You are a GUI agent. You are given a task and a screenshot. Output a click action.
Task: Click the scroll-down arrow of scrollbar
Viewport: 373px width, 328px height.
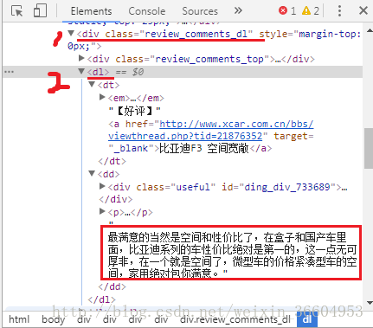(x=369, y=303)
